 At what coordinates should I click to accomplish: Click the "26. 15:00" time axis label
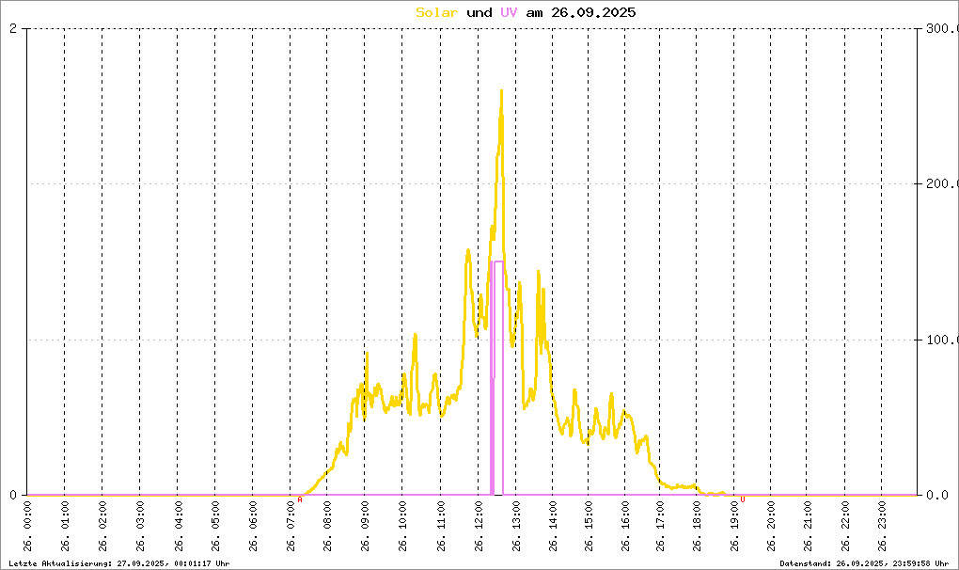click(587, 525)
